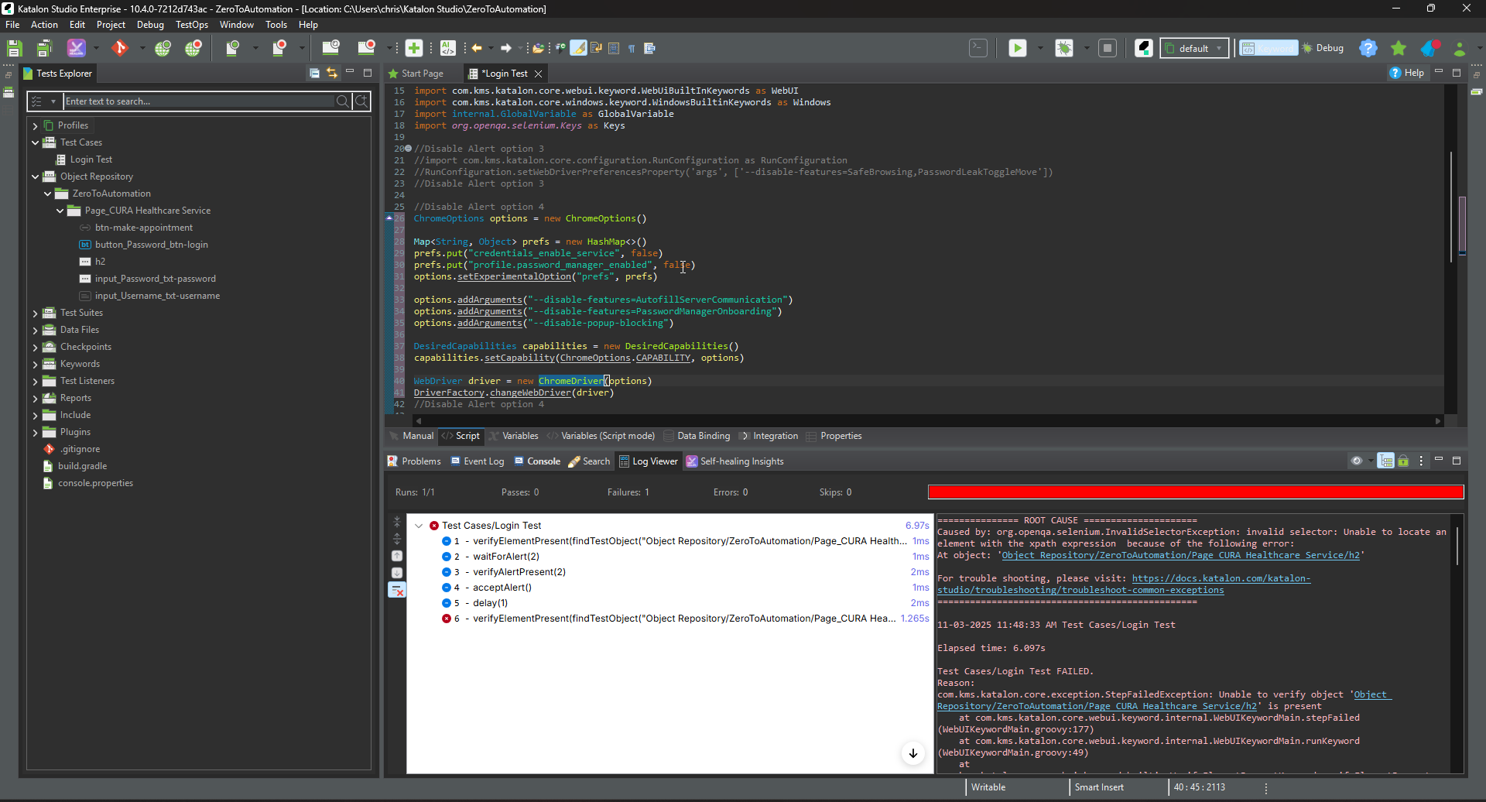Image resolution: width=1486 pixels, height=802 pixels.
Task: Click the Save floppy disk icon
Action: (14, 48)
